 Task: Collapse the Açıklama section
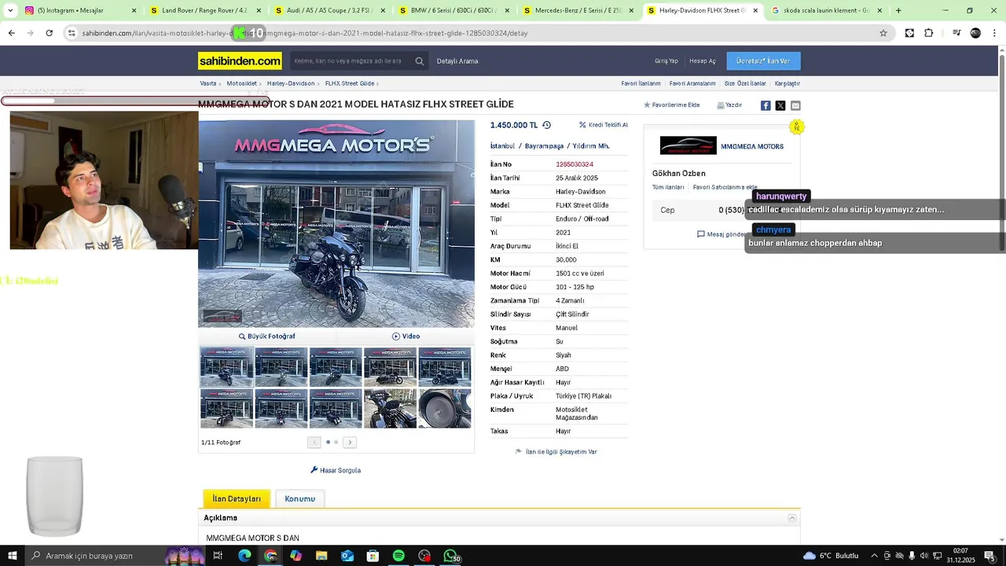click(792, 518)
